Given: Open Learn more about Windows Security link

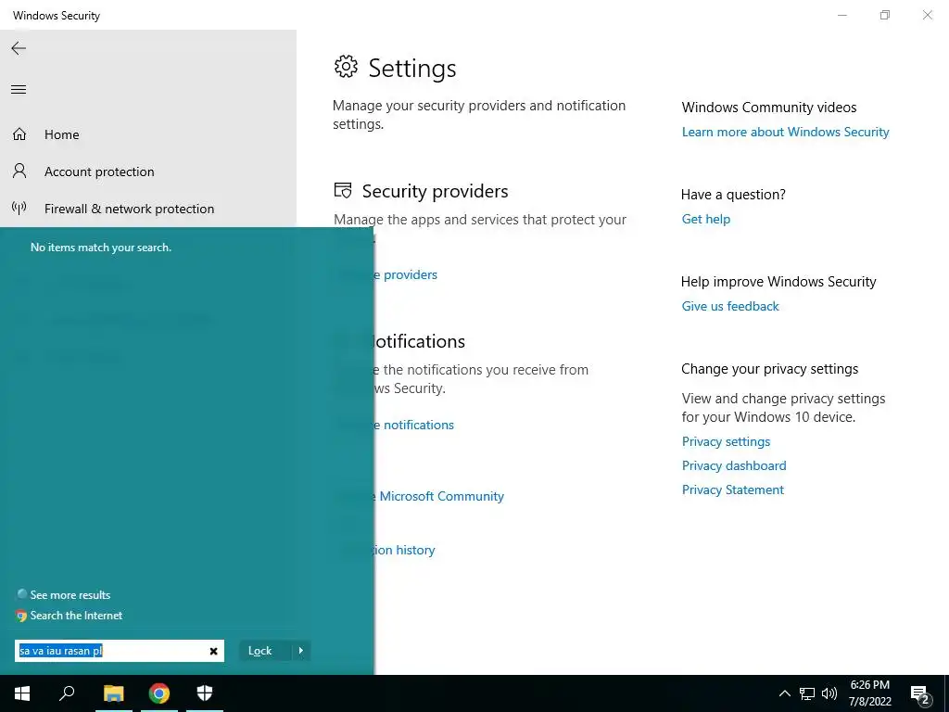Looking at the screenshot, I should pyautogui.click(x=785, y=132).
